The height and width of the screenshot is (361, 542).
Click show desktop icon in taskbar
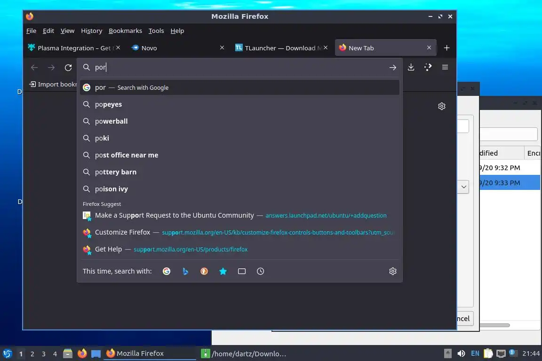tap(96, 353)
